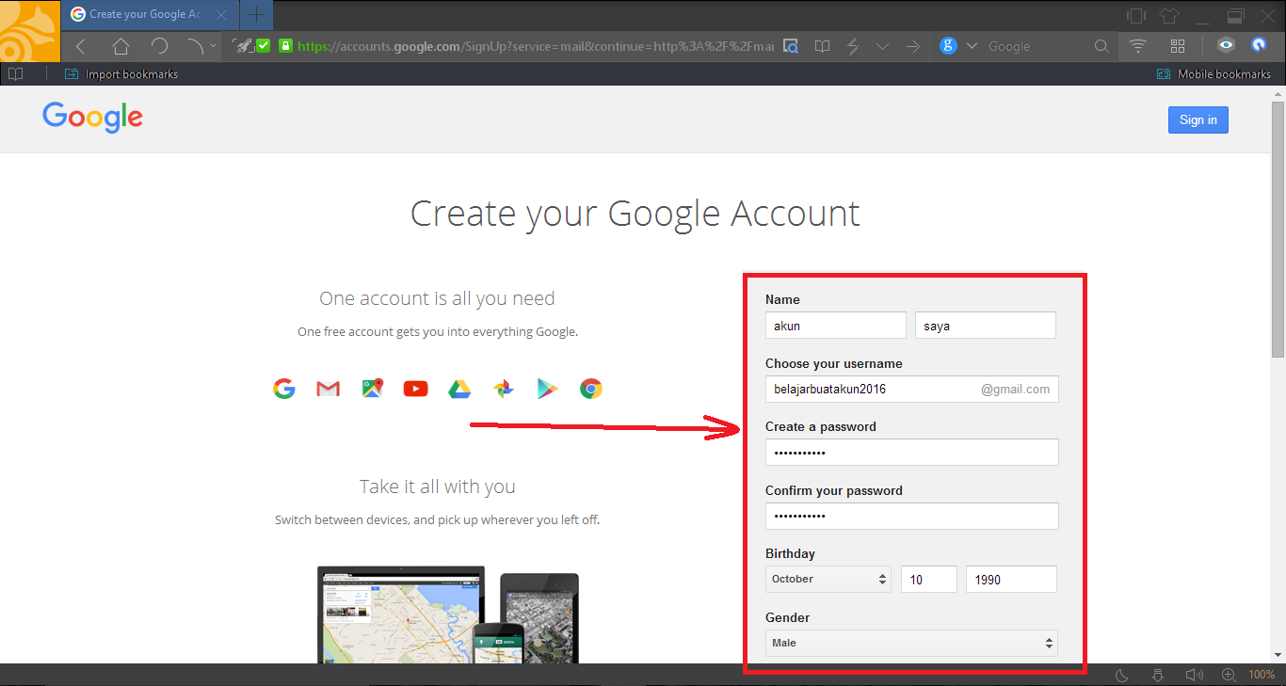Click the Confirm your password field
Image resolution: width=1286 pixels, height=686 pixels.
(911, 517)
